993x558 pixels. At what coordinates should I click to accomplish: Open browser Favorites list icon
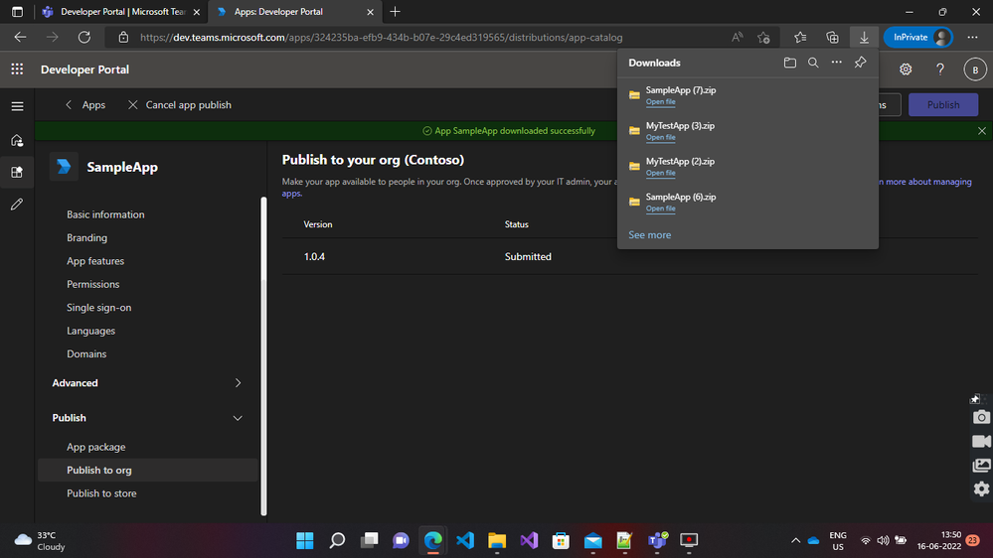(x=800, y=38)
